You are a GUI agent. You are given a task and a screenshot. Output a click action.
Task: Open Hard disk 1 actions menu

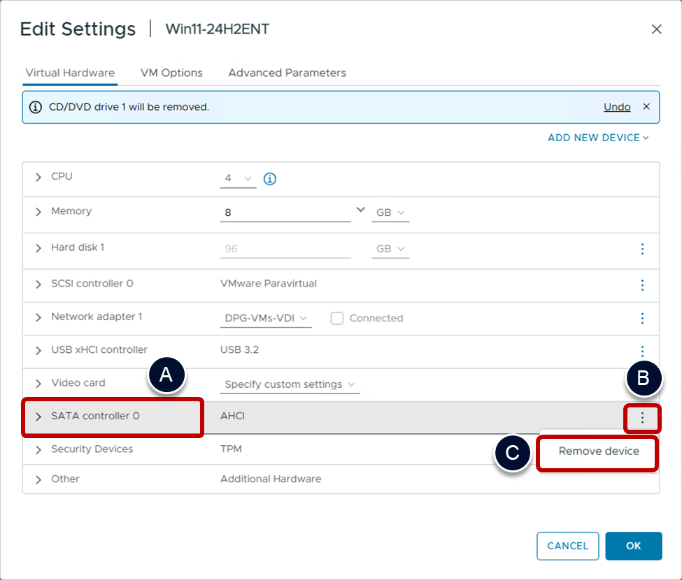coord(642,249)
